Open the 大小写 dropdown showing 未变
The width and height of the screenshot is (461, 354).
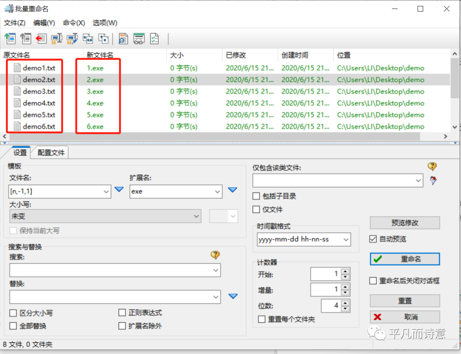click(196, 216)
